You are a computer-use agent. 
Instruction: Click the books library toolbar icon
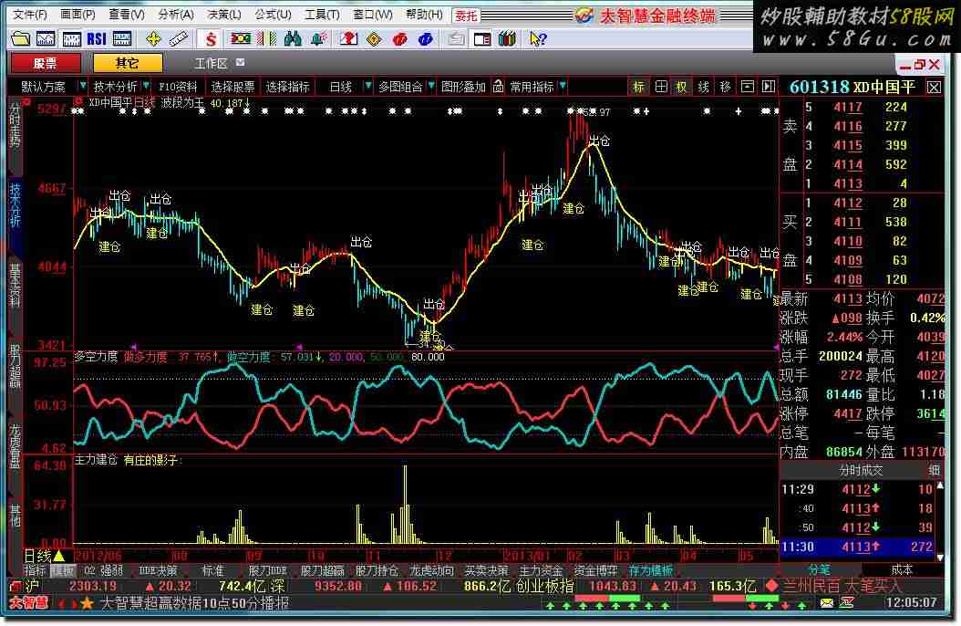click(507, 39)
